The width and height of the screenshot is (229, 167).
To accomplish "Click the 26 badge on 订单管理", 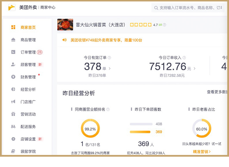I will 40,52.
